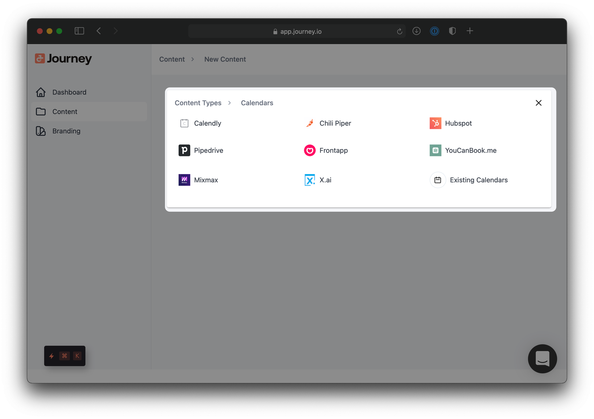This screenshot has height=419, width=594.
Task: Click the Calendars breadcrumb label
Action: pyautogui.click(x=257, y=103)
